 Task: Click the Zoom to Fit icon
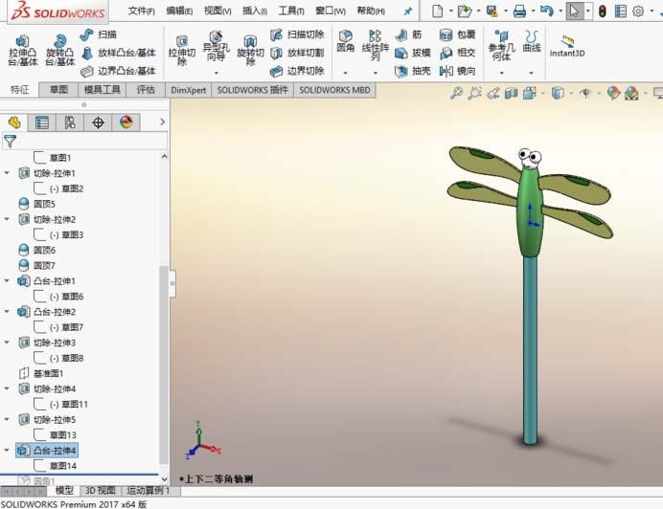[456, 93]
